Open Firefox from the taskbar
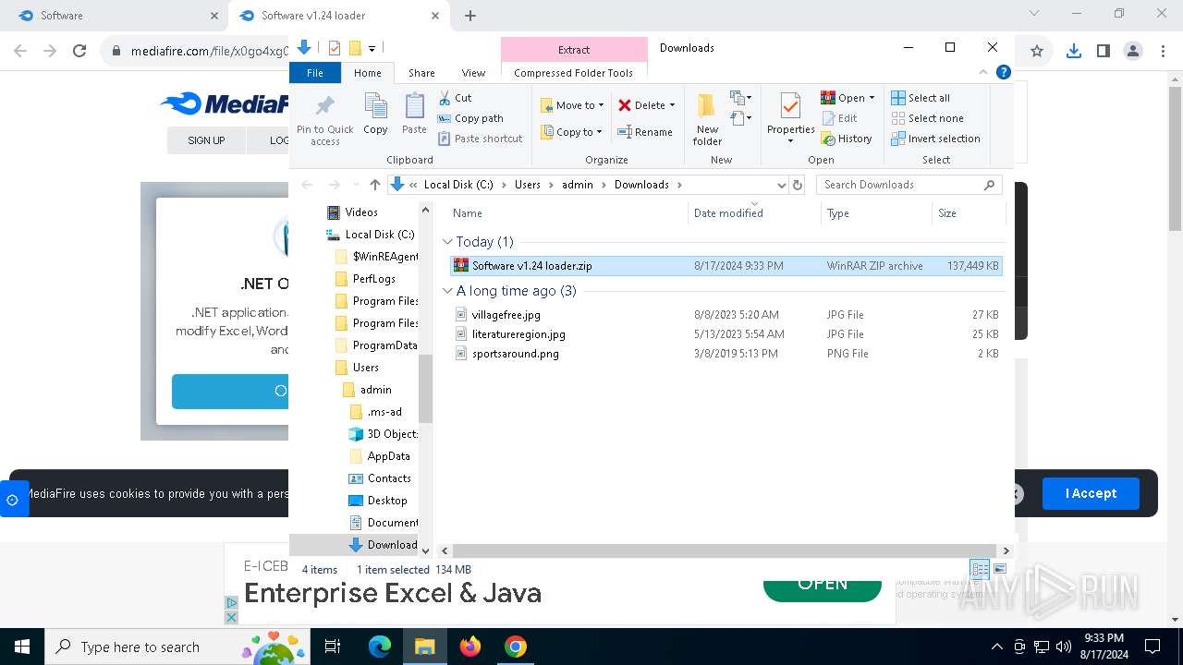The image size is (1183, 665). (470, 647)
